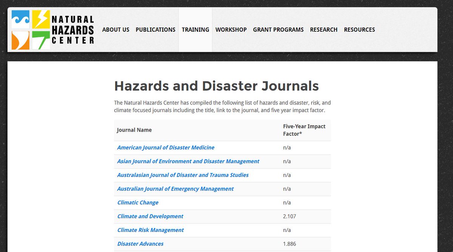Open American Journal of Disaster Medicine link

(166, 148)
